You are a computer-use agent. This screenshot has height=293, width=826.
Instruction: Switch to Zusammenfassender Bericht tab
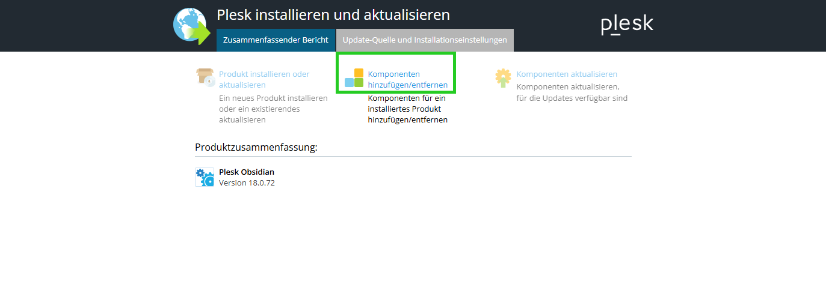coord(276,40)
